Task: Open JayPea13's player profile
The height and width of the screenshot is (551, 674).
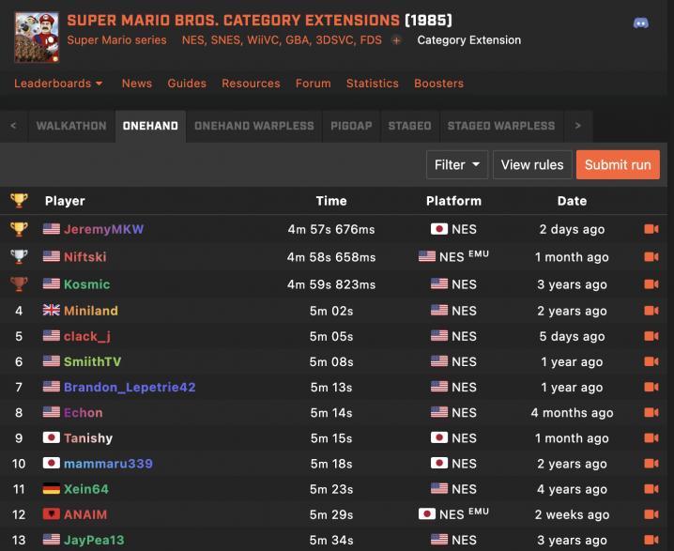Action: (x=94, y=540)
